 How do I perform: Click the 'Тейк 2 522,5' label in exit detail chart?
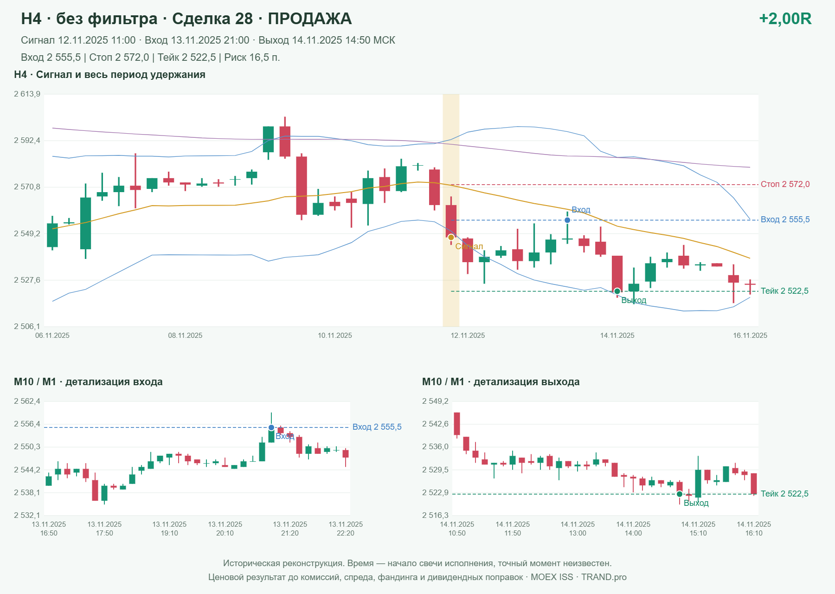click(784, 494)
